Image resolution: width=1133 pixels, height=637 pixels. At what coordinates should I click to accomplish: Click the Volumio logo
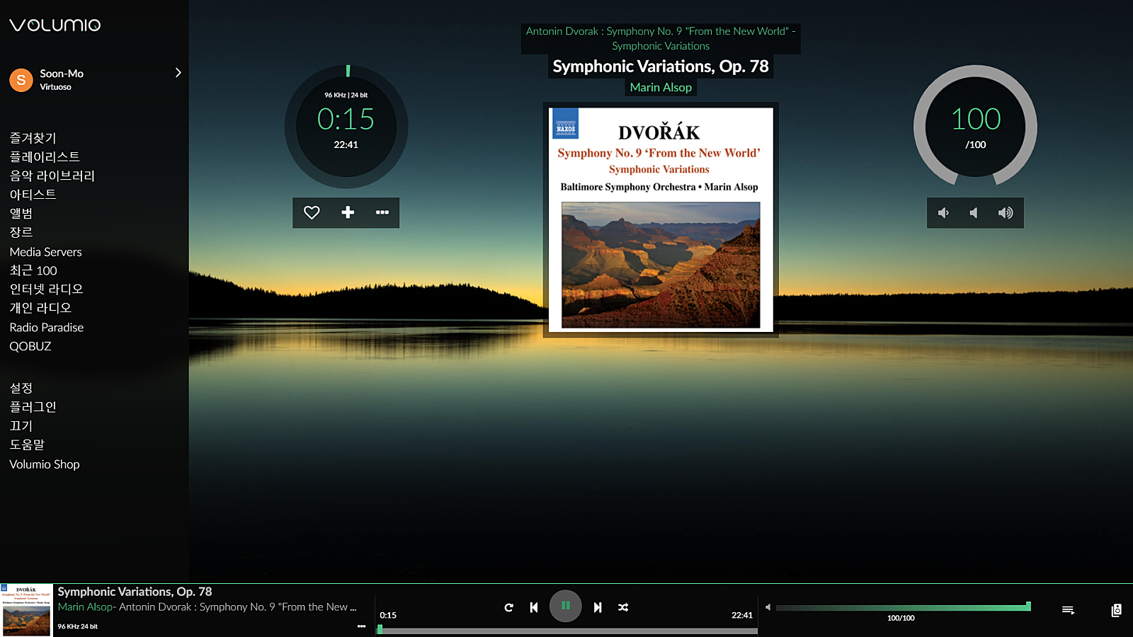55,25
